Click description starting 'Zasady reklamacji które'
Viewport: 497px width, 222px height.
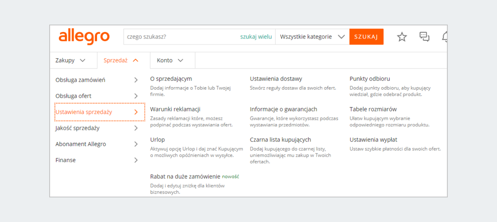(x=191, y=122)
